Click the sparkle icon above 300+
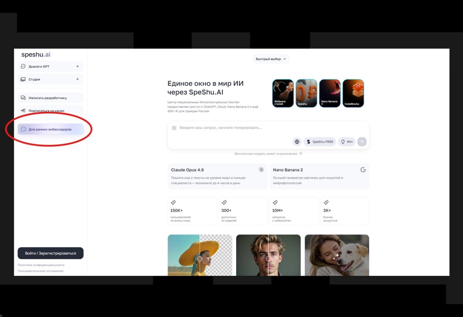 click(224, 203)
